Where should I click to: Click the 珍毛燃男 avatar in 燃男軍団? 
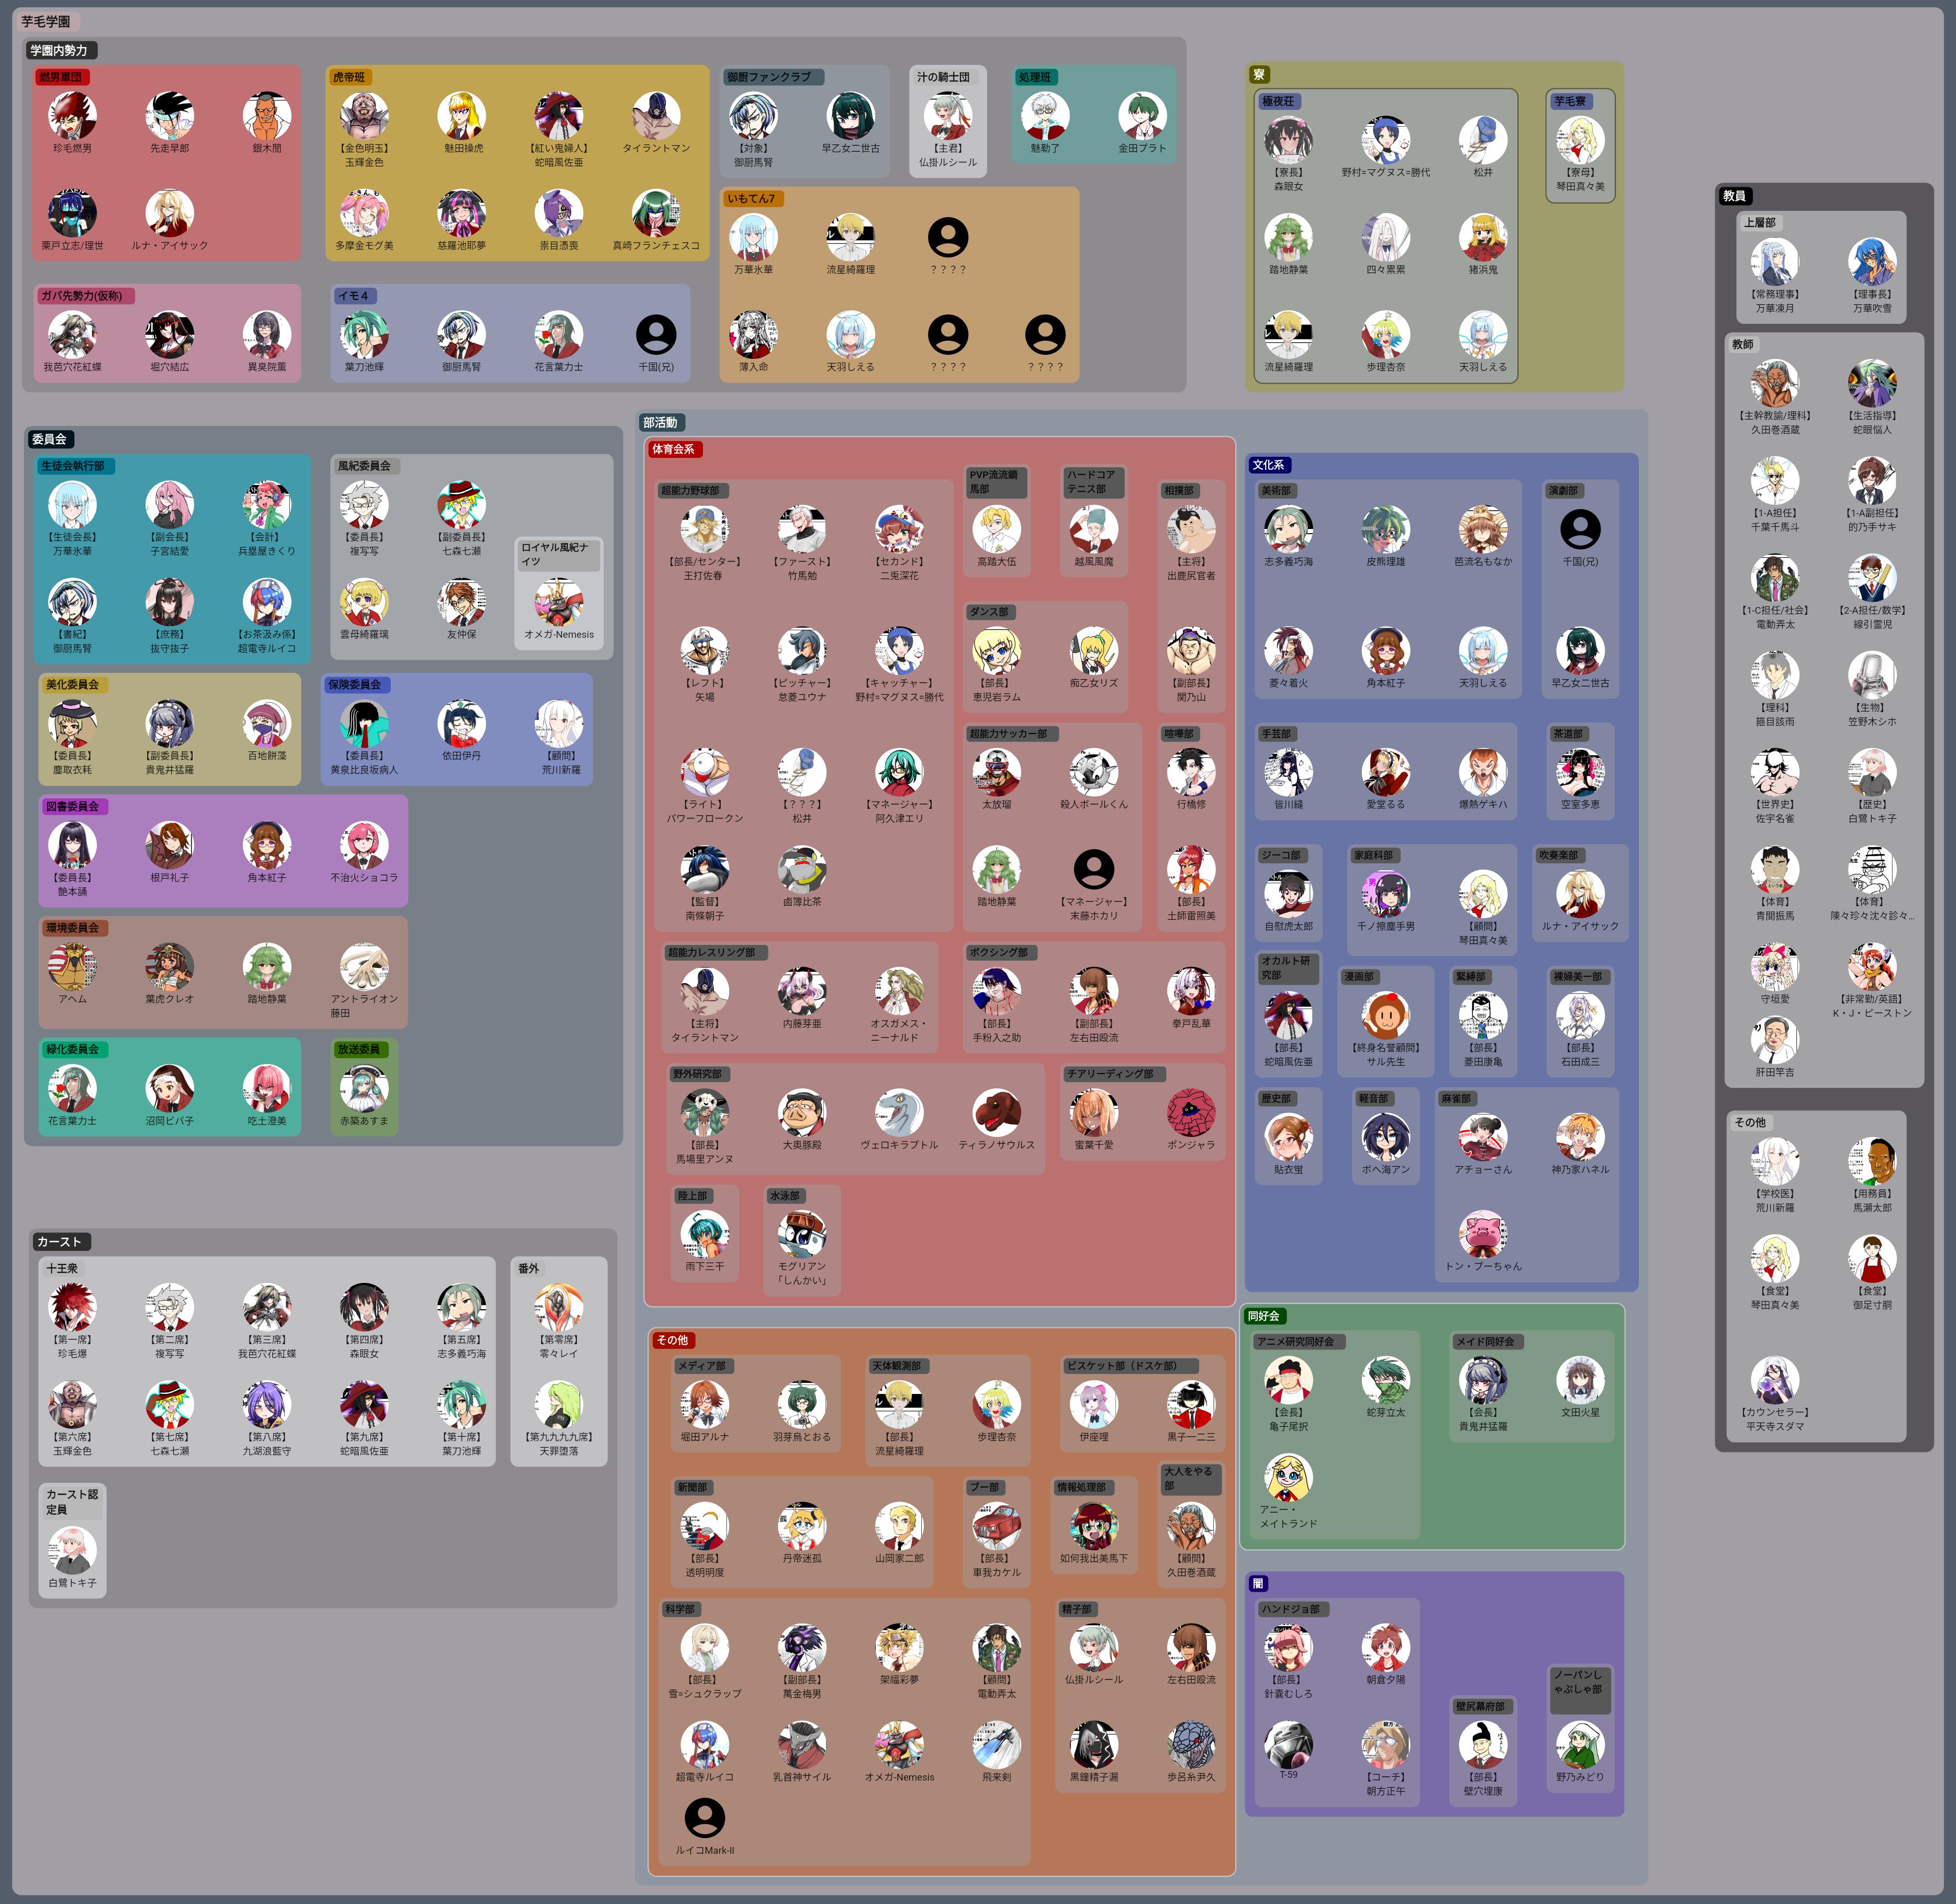coord(72,116)
